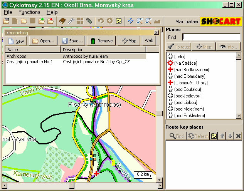244x191 pixels.
Task: Open the Help menu
Action: pos(52,12)
